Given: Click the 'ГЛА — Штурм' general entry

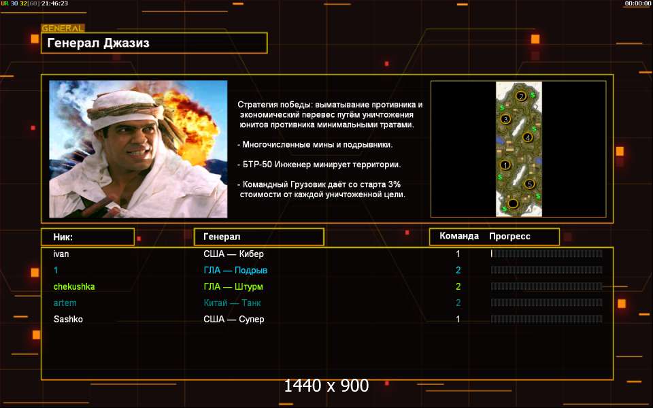Looking at the screenshot, I should [x=233, y=286].
